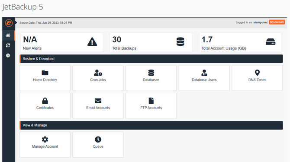
Task: Collapse the sidebar using the arrow toggle
Action: pos(16,23)
